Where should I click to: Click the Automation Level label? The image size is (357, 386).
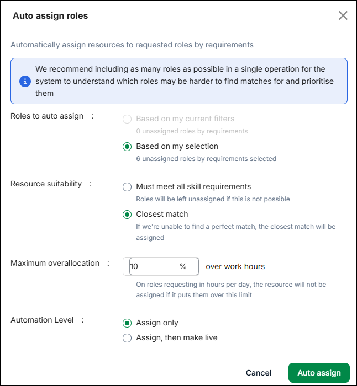click(x=42, y=320)
